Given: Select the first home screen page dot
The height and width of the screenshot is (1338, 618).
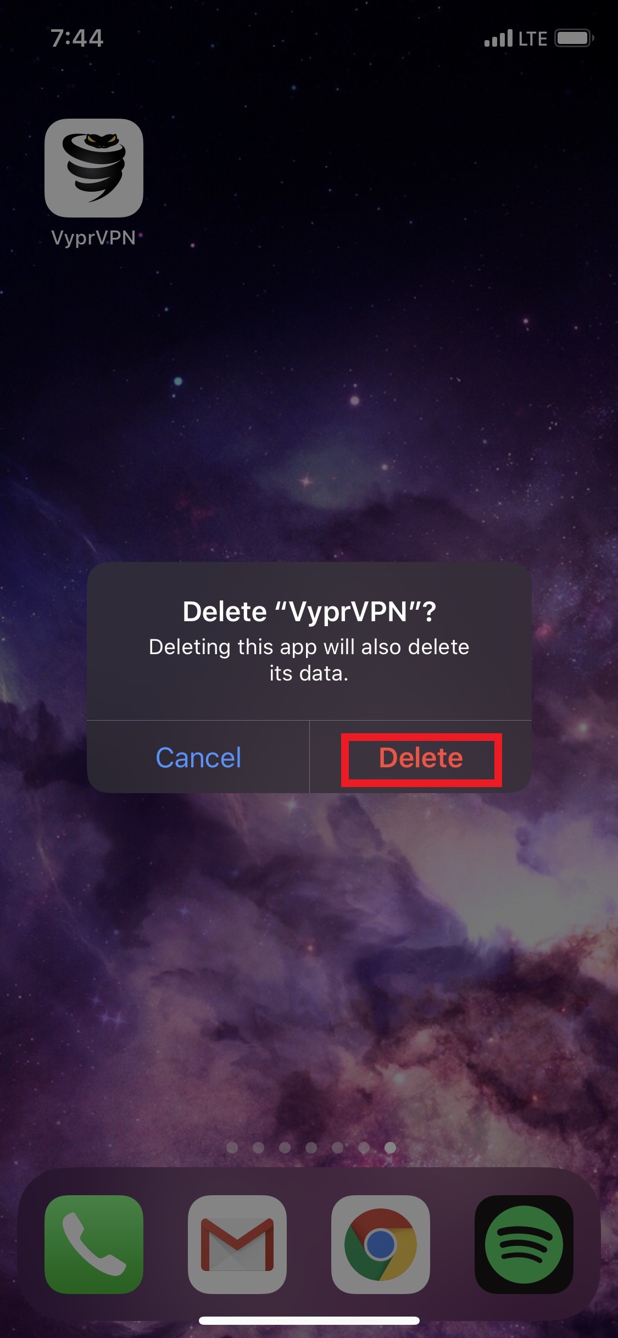Looking at the screenshot, I should click(x=232, y=1147).
